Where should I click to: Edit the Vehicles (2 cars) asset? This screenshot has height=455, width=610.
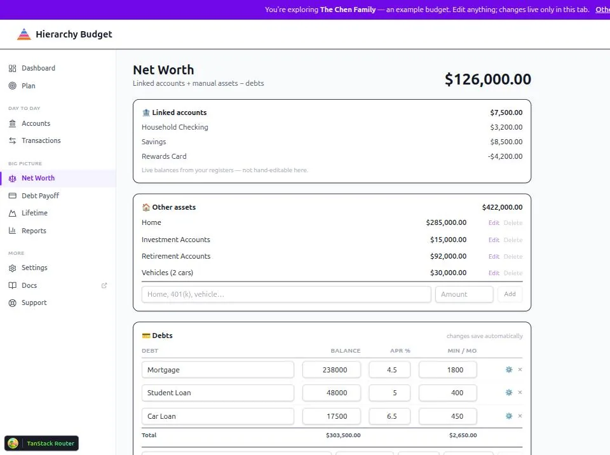(x=494, y=273)
